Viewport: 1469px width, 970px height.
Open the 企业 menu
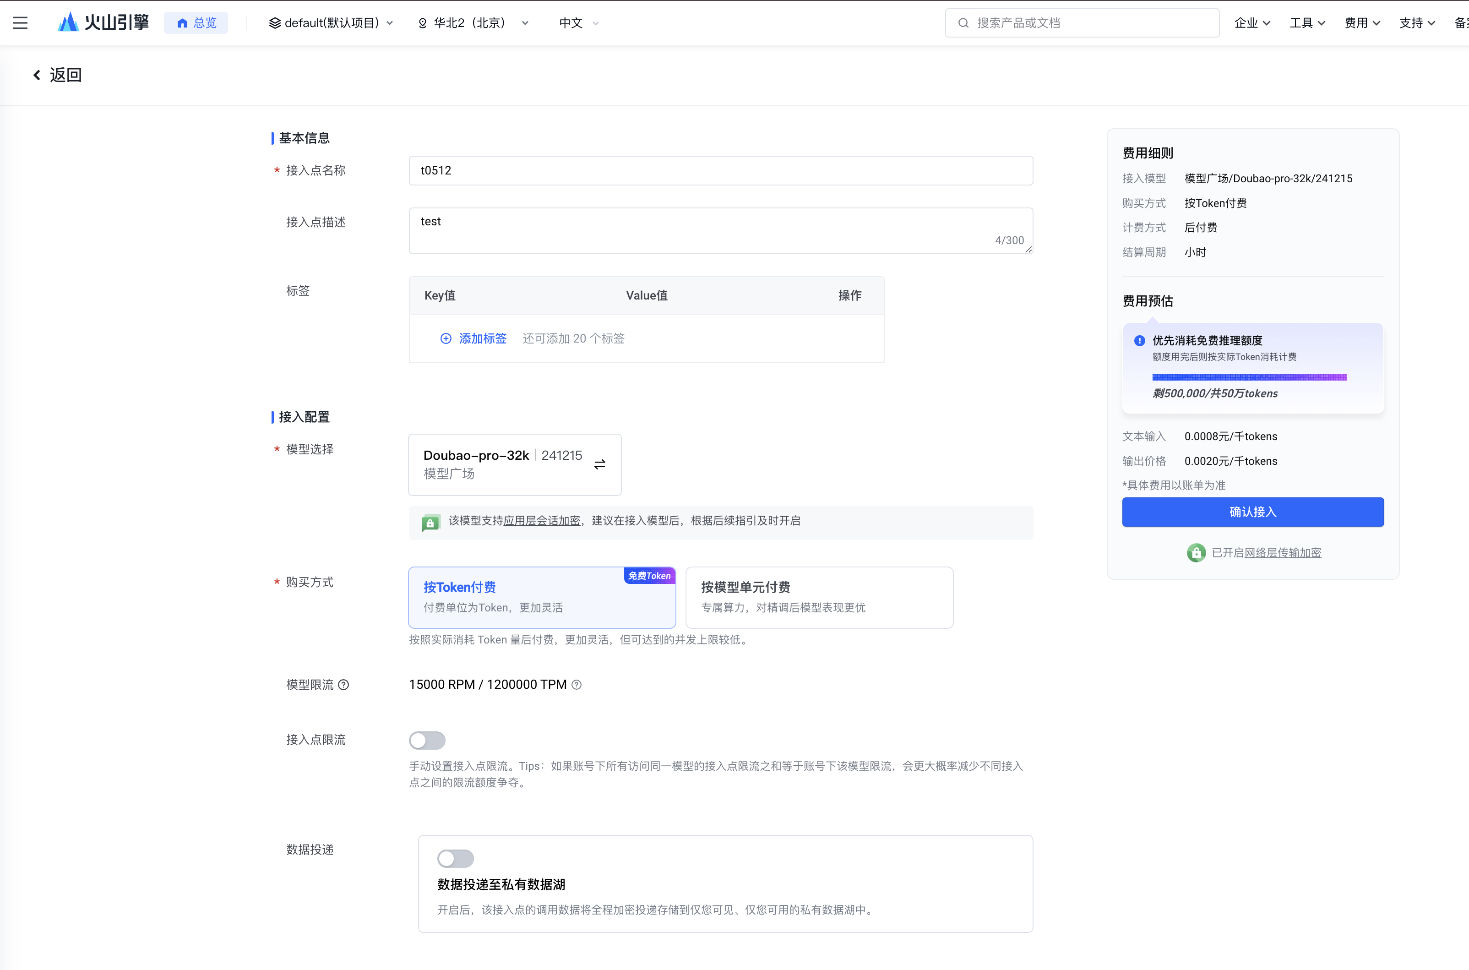pyautogui.click(x=1252, y=23)
